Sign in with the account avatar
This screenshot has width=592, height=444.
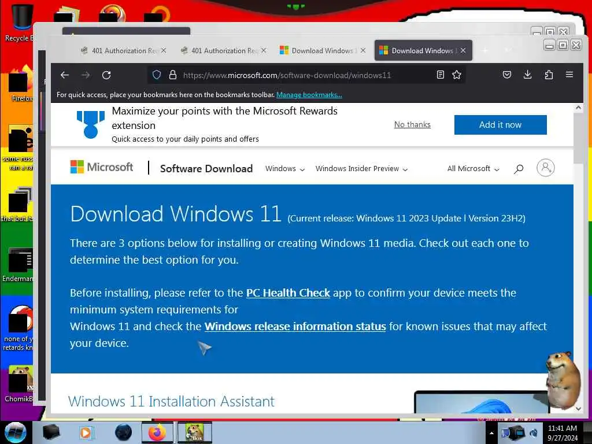[546, 168]
